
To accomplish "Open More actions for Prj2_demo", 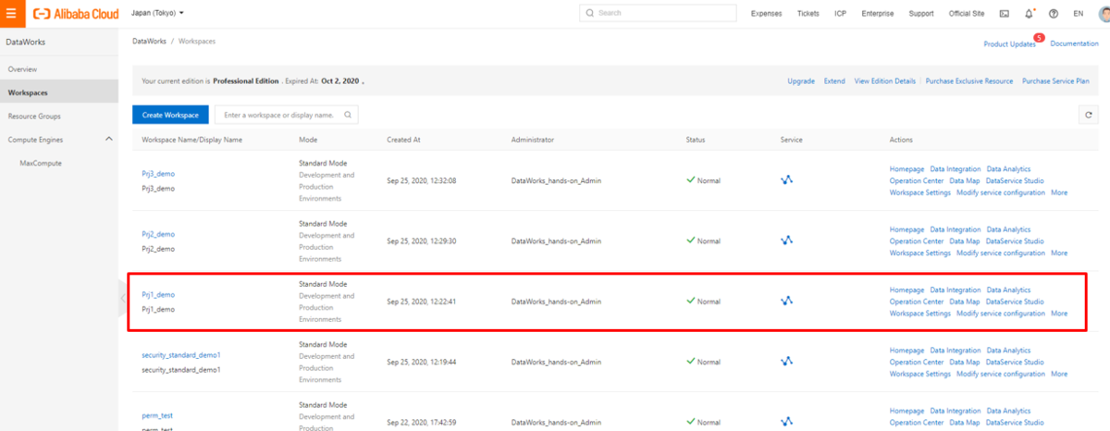I will click(x=1059, y=252).
